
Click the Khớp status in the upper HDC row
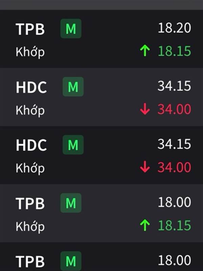[x=30, y=110]
